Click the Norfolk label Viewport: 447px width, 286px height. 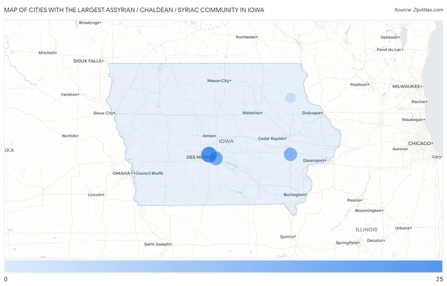[69, 136]
